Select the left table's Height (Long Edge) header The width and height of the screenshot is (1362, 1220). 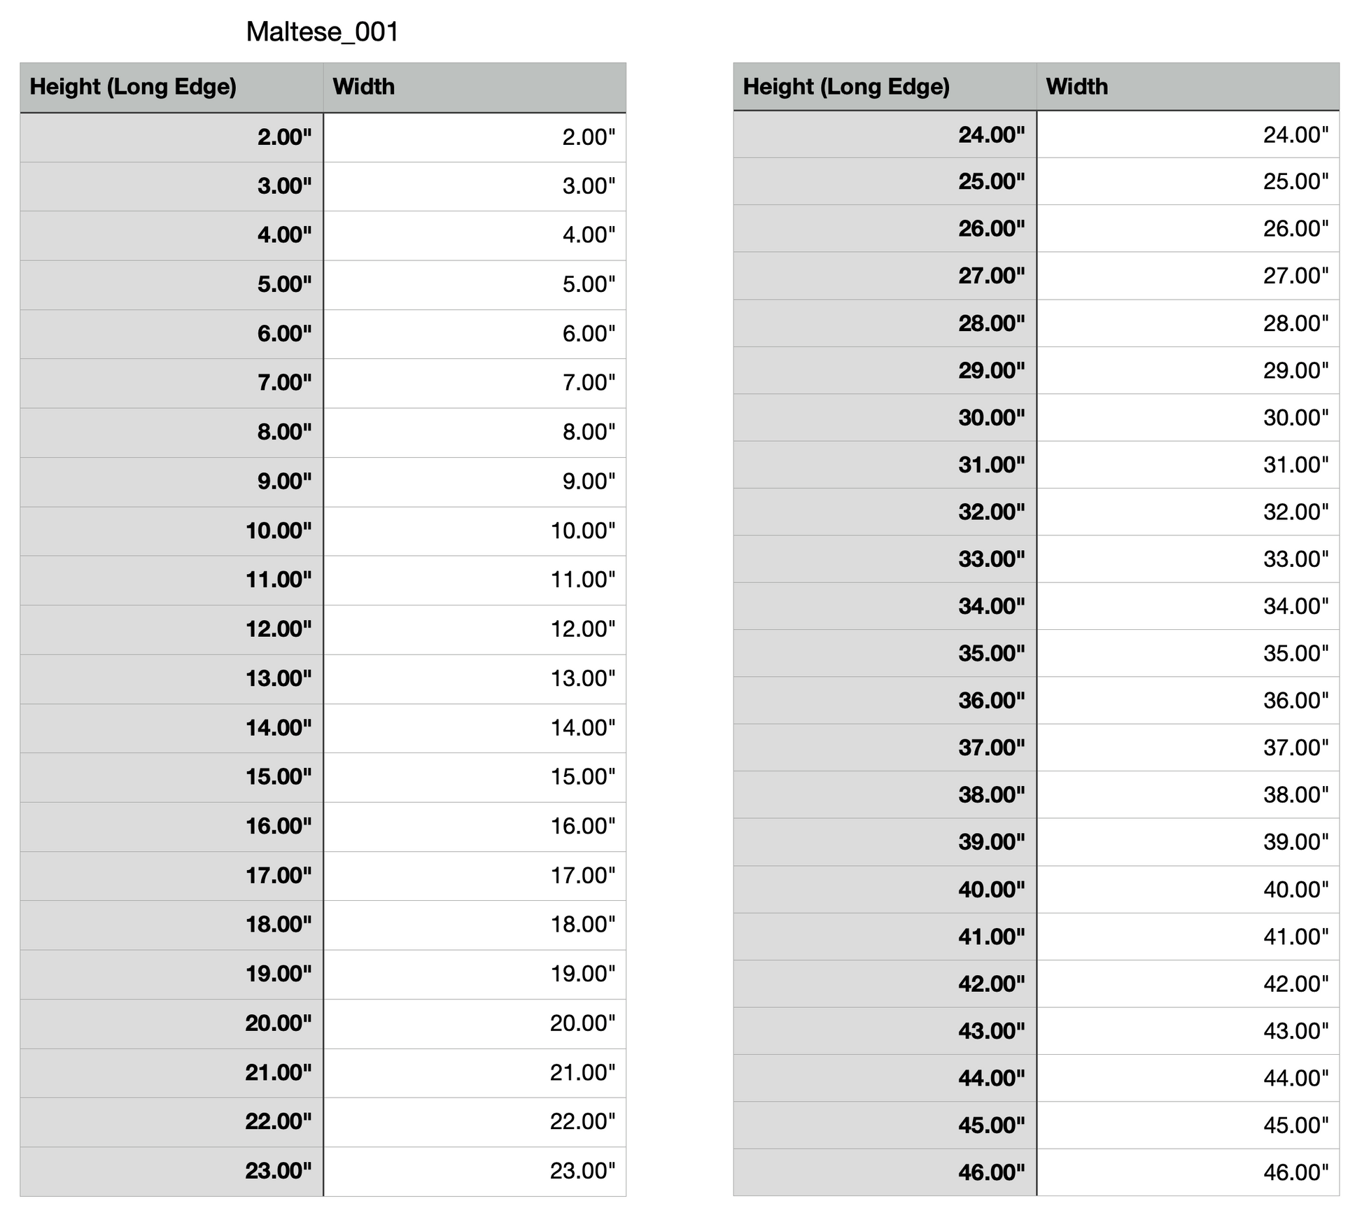133,87
